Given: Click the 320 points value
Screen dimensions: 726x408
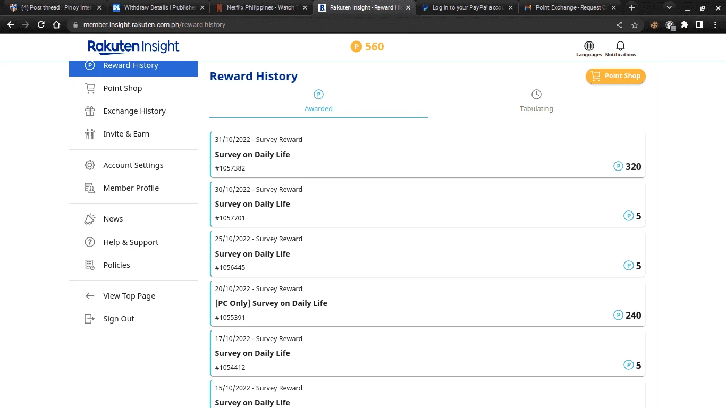Looking at the screenshot, I should (x=634, y=166).
